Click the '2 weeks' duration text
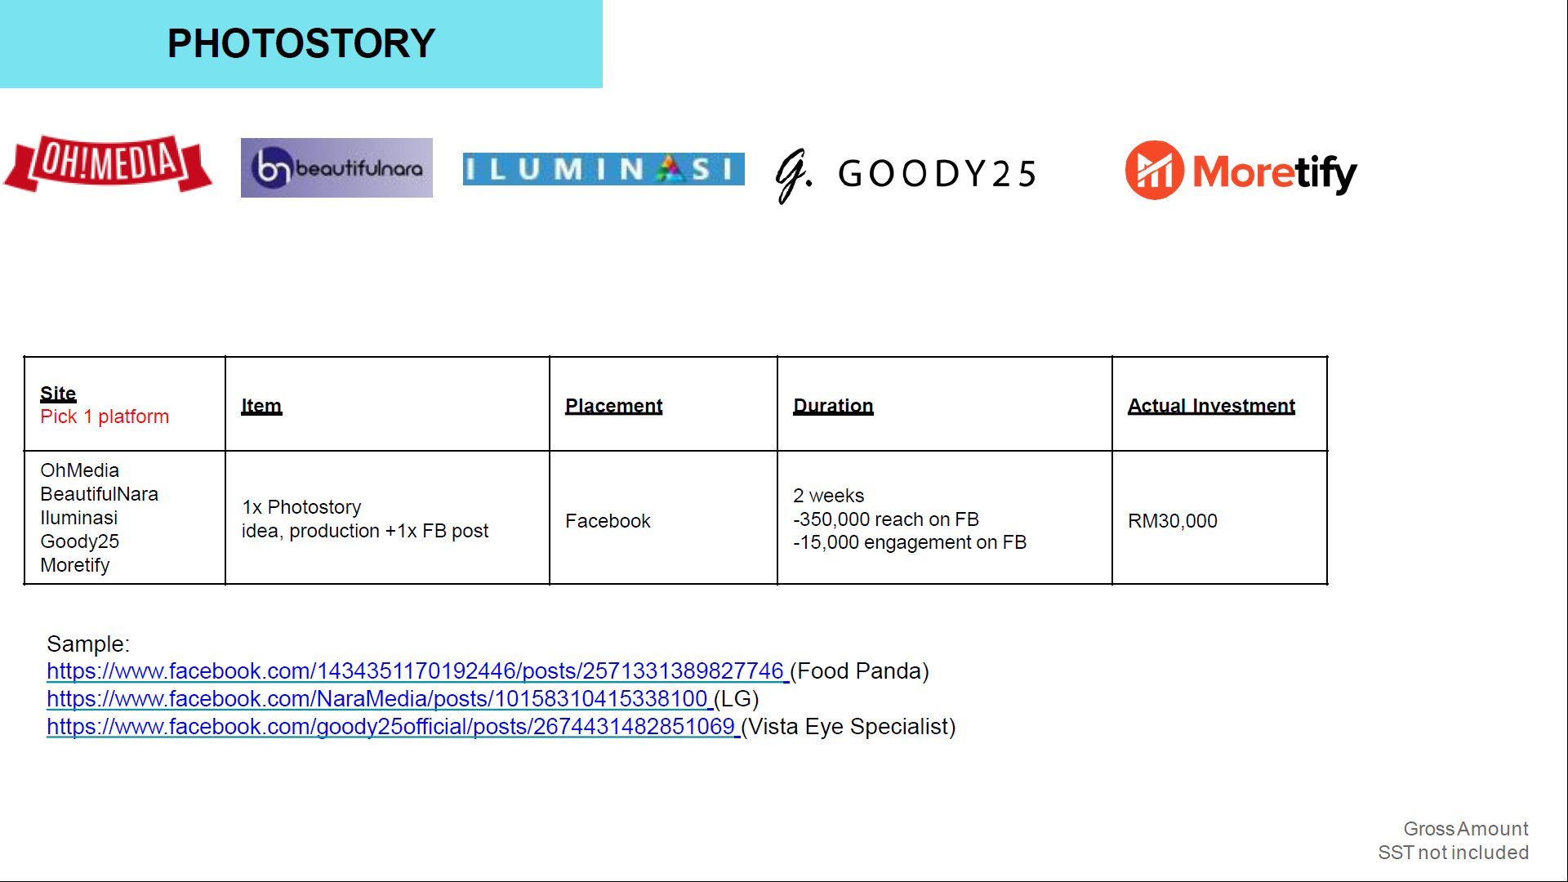The width and height of the screenshot is (1568, 882). click(x=828, y=496)
